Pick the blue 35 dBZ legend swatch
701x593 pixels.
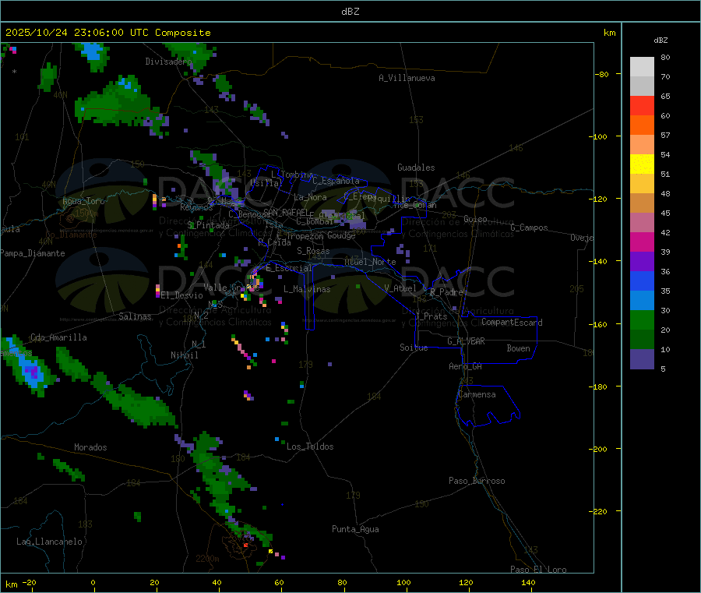coord(642,281)
